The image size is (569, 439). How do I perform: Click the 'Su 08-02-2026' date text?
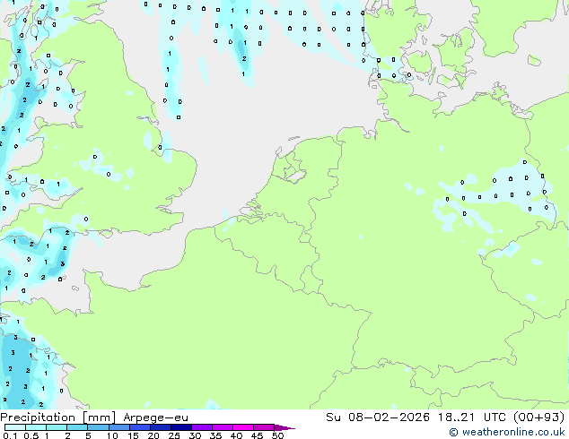(x=378, y=417)
